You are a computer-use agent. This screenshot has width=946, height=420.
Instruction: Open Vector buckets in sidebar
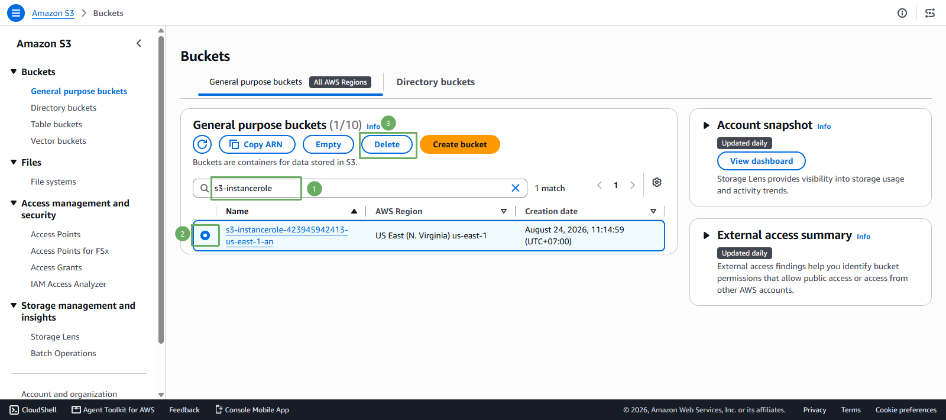(x=59, y=141)
